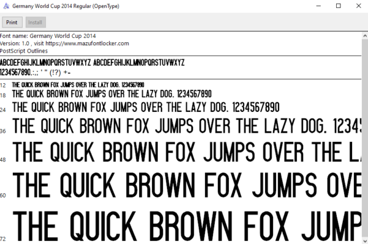Click the 24 point quick brown fox sample
This screenshot has width=368, height=244.
tap(146, 108)
